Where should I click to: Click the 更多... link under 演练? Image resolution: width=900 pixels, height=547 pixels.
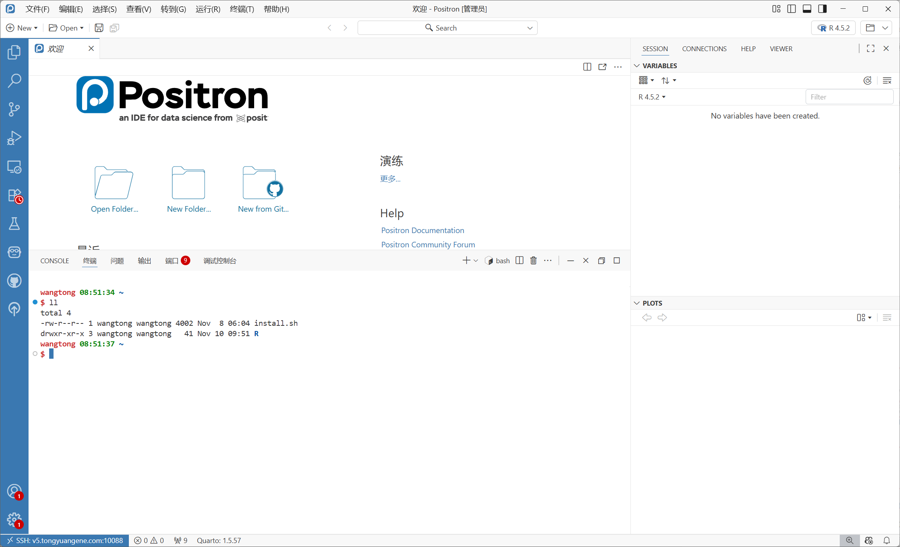point(390,179)
